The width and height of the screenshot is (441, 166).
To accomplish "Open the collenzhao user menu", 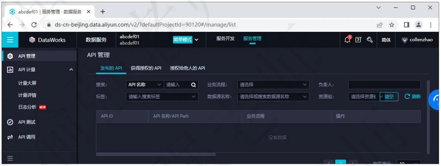I will [x=417, y=40].
